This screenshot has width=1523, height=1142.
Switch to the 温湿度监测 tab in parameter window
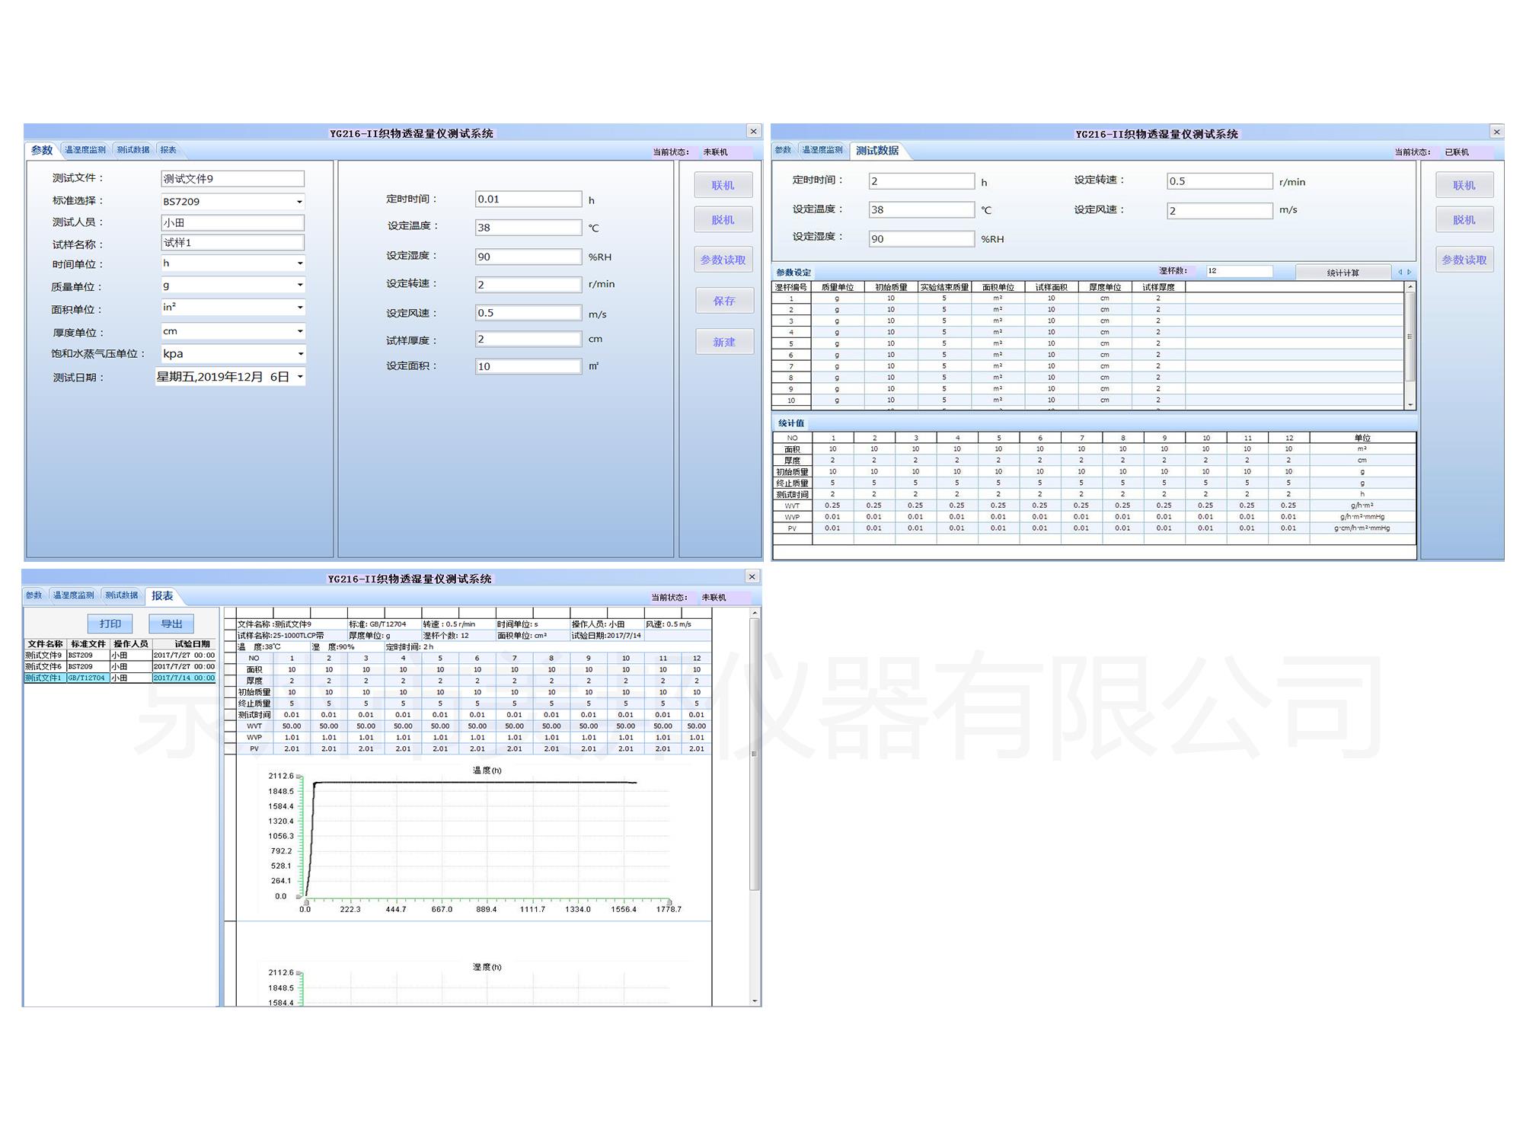point(85,150)
